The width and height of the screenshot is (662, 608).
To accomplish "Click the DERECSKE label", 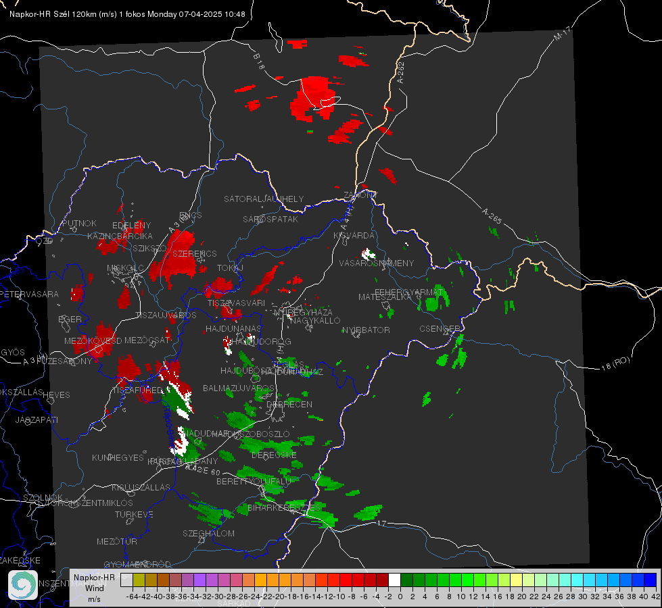I will (274, 455).
